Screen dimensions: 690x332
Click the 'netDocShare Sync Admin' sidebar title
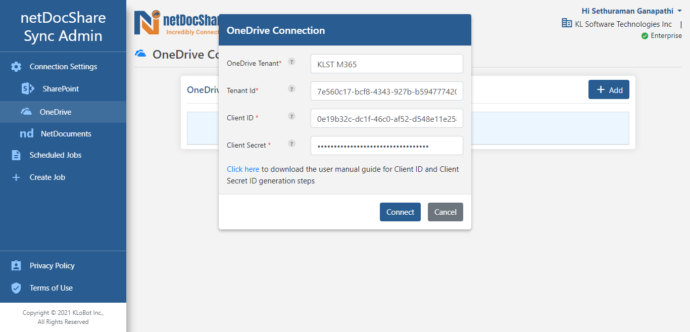tap(63, 27)
